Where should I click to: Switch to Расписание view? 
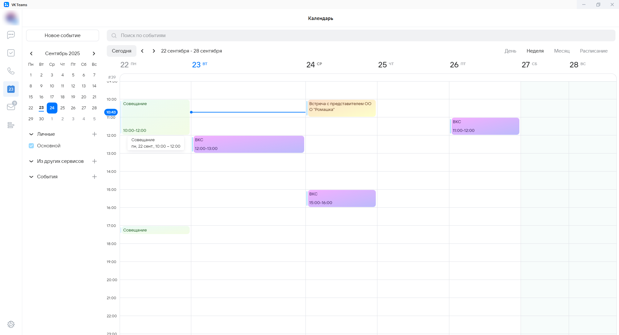pos(594,51)
